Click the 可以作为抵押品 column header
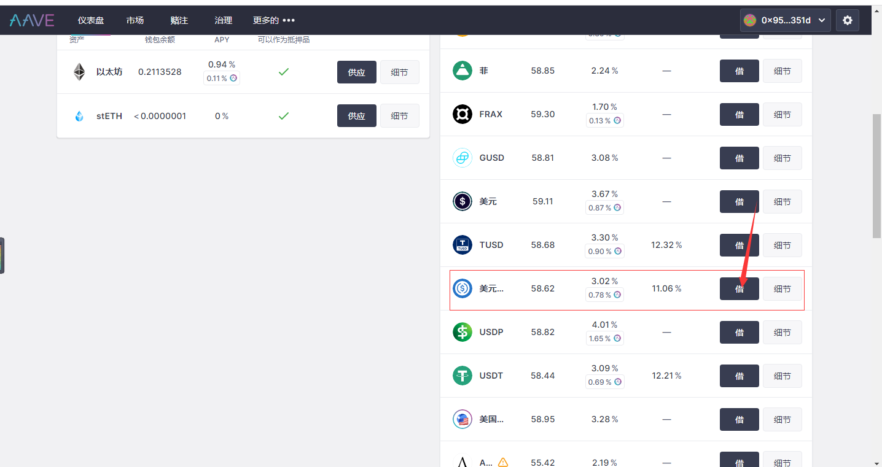This screenshot has width=882, height=467. 284,40
